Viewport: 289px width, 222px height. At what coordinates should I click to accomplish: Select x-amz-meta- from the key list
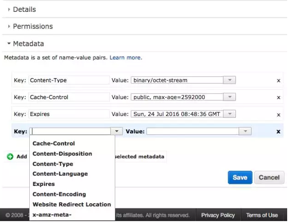52,215
